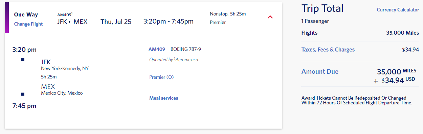Click the Operated by Aeromexico note
Image resolution: width=423 pixels, height=134 pixels.
(174, 60)
